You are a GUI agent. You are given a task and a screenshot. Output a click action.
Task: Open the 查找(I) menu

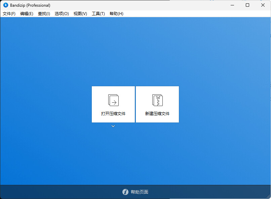tap(44, 14)
